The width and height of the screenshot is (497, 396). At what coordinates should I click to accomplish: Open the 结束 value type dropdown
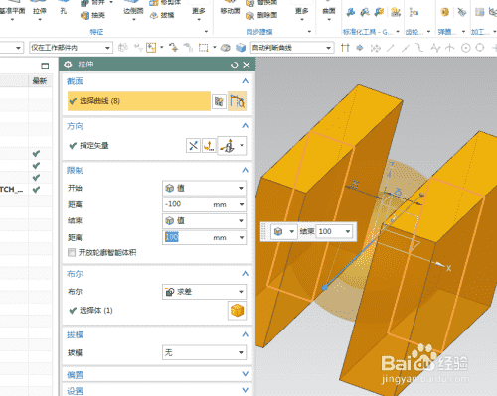[204, 220]
